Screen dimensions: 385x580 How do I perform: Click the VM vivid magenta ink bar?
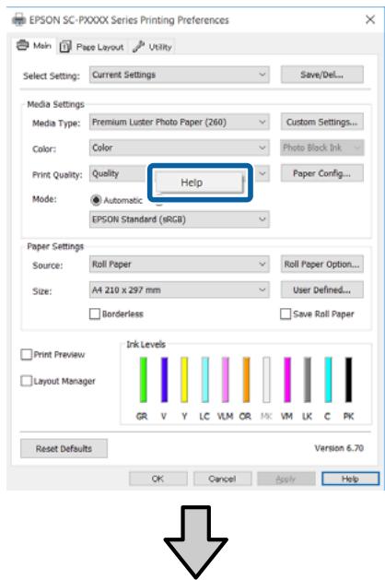tap(287, 380)
